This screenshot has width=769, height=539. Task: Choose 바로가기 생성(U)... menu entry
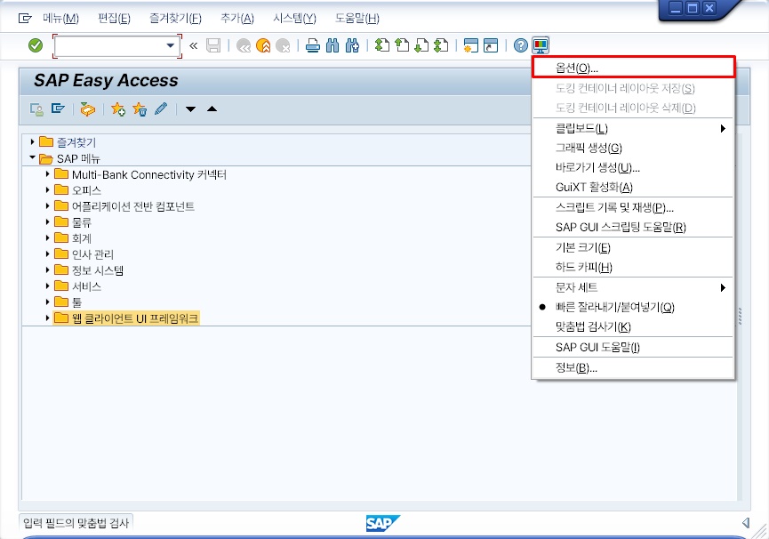point(633,168)
